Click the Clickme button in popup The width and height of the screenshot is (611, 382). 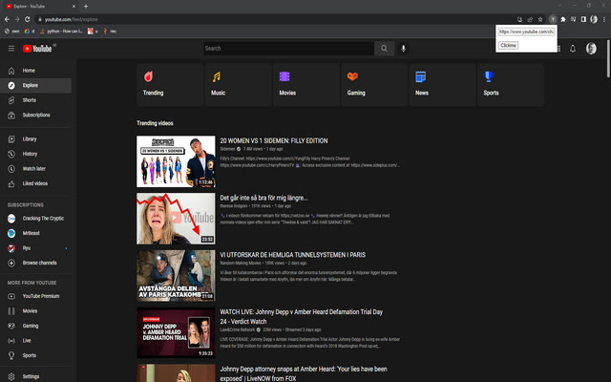509,45
